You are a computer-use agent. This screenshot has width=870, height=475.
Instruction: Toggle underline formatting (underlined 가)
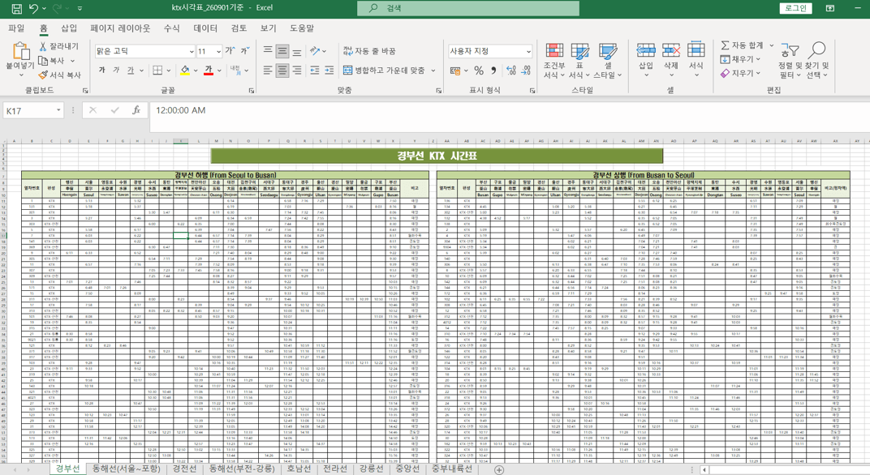click(x=131, y=71)
